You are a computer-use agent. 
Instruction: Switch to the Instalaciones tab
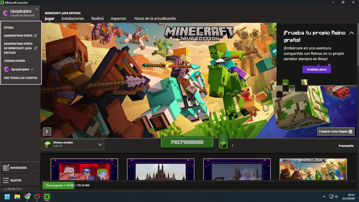(x=73, y=18)
